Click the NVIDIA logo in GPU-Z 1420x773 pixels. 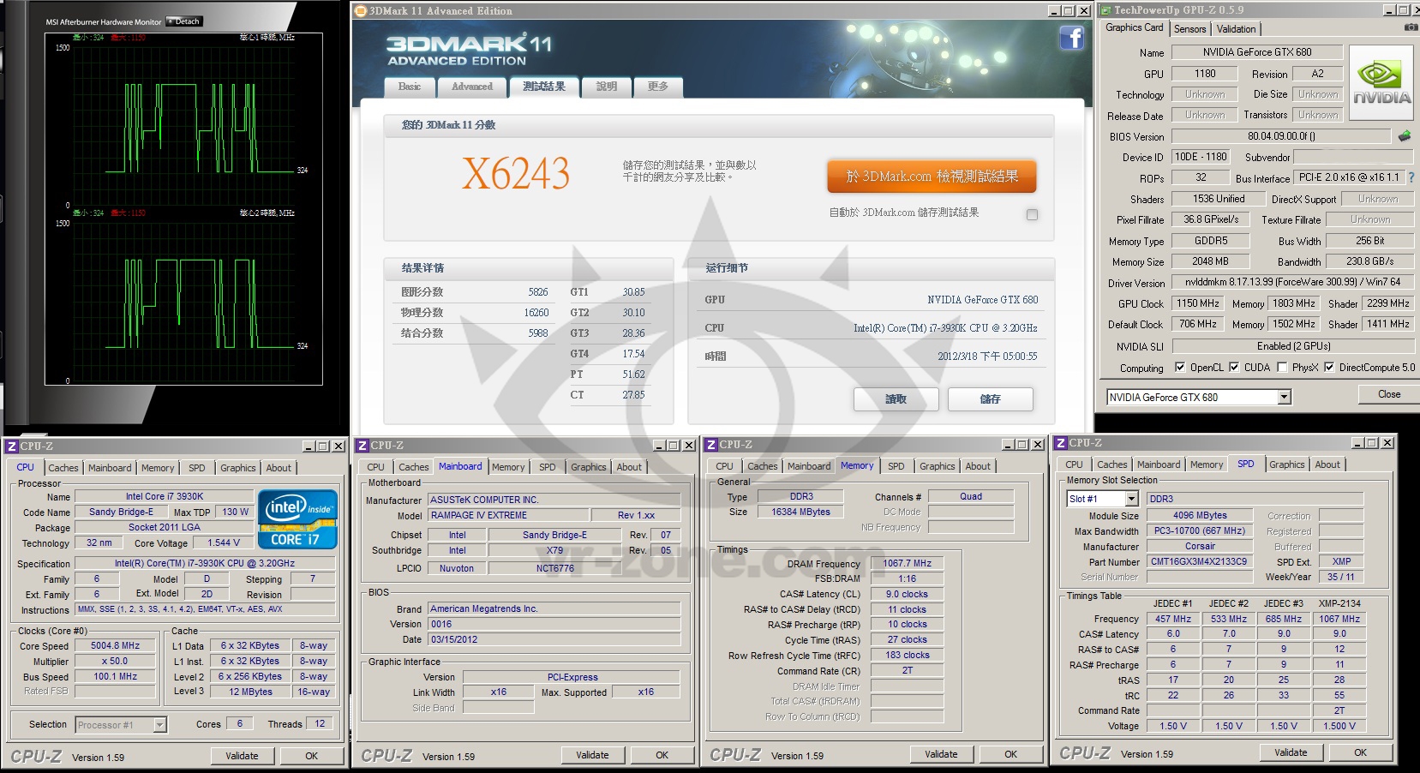pyautogui.click(x=1381, y=82)
